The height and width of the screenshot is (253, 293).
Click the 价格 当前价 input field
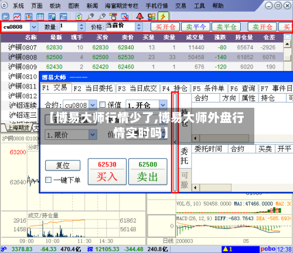point(120,27)
